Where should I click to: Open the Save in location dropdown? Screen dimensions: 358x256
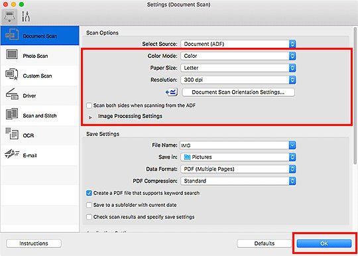[x=238, y=157]
